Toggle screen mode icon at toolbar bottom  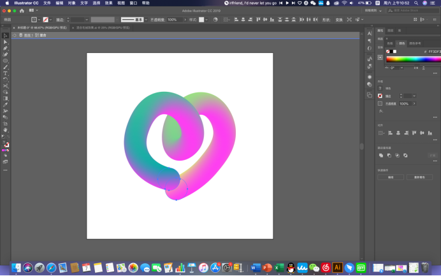5,162
